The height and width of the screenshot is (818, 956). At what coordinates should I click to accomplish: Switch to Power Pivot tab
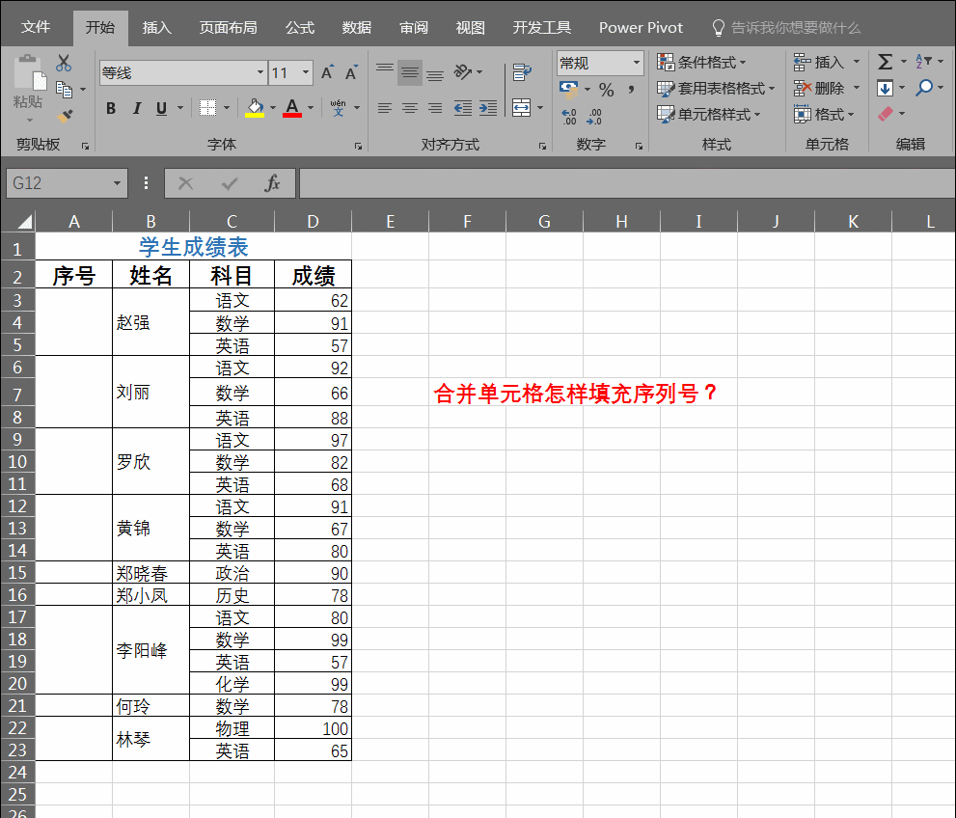pyautogui.click(x=641, y=27)
